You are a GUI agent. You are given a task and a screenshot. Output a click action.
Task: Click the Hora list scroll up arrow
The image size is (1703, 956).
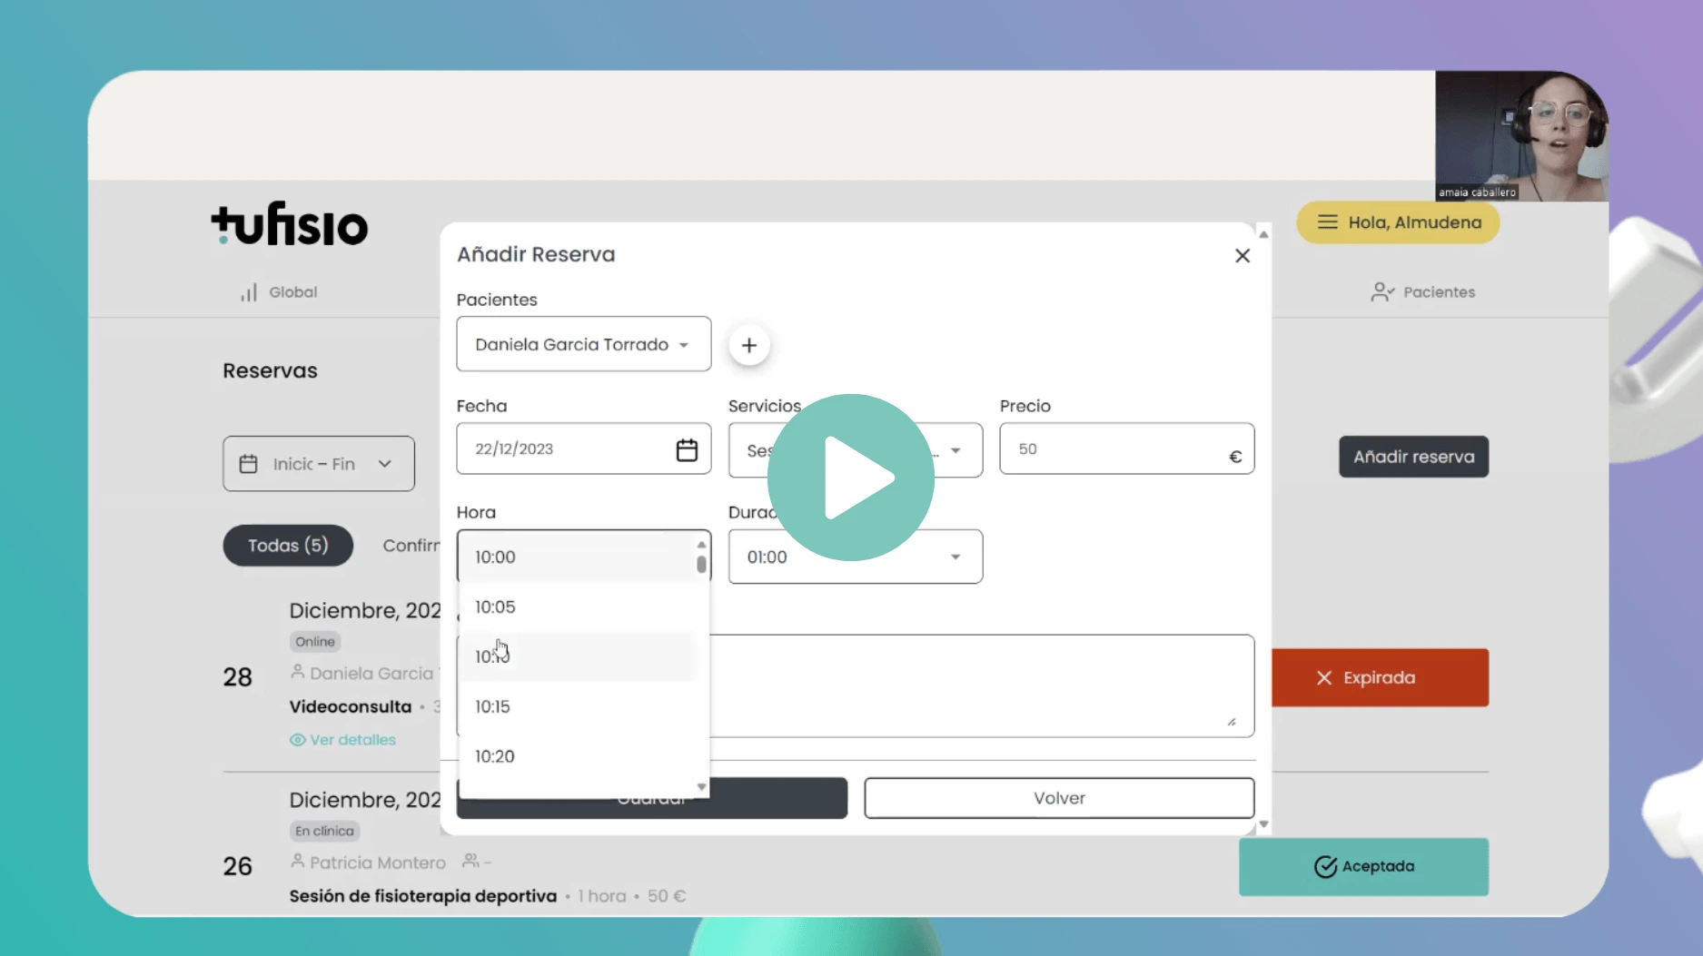701,544
